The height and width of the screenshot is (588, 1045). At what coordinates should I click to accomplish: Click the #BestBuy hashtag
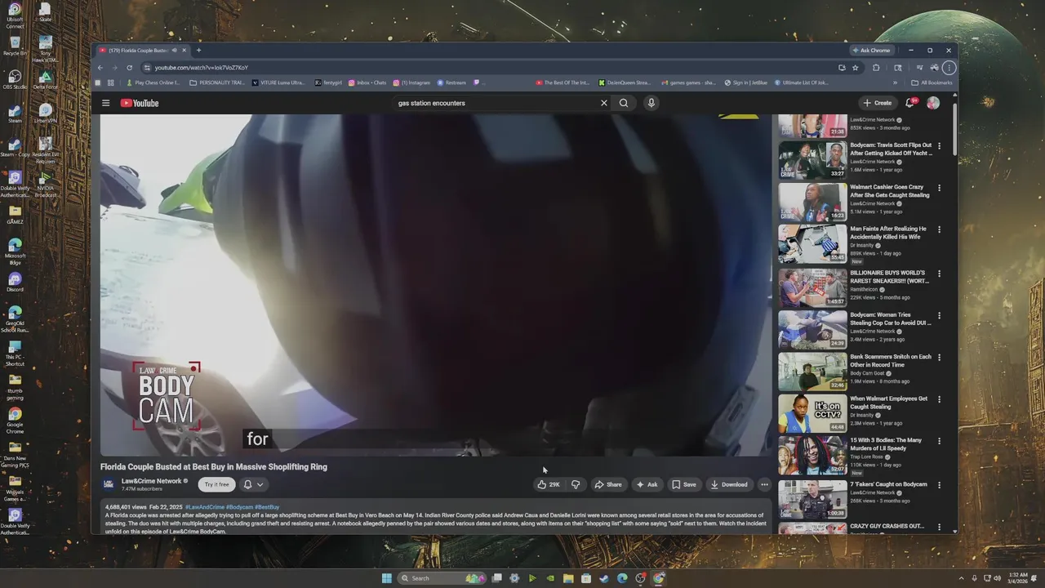pos(267,507)
